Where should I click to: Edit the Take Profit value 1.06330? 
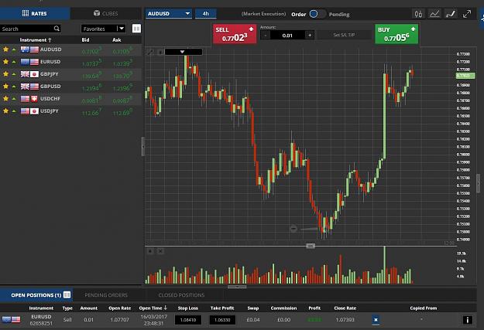(x=222, y=320)
